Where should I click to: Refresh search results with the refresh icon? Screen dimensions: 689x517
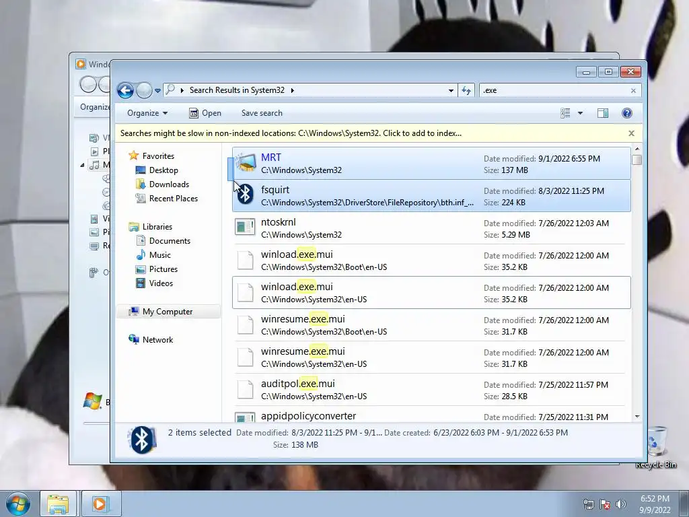click(466, 91)
